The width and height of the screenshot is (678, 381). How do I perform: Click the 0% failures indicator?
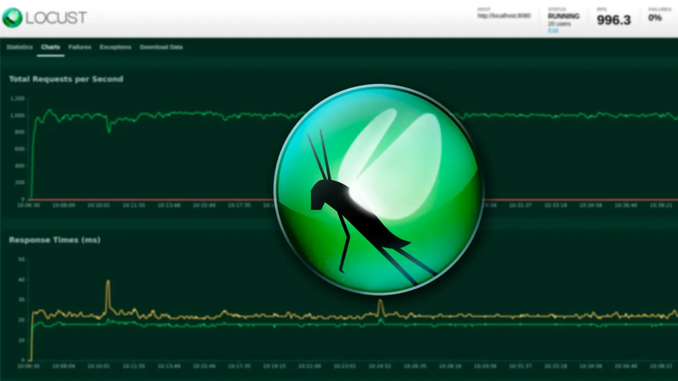point(655,18)
